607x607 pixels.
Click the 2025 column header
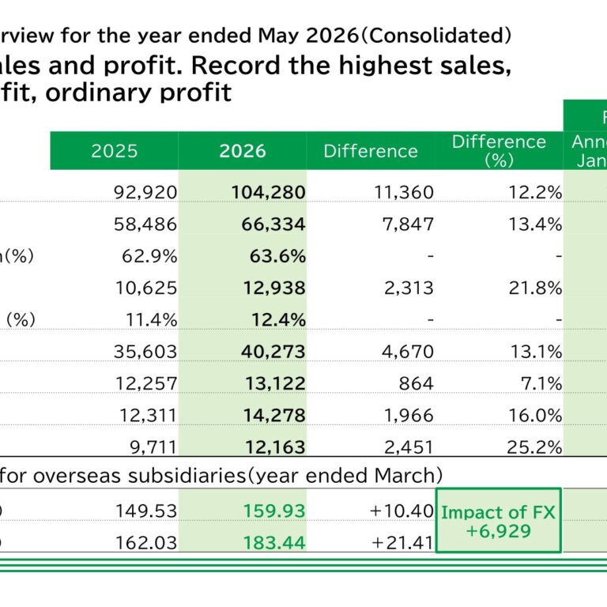[114, 151]
